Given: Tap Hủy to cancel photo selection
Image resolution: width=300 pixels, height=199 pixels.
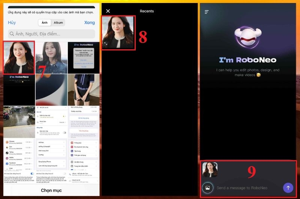Looking at the screenshot, I should [12, 22].
